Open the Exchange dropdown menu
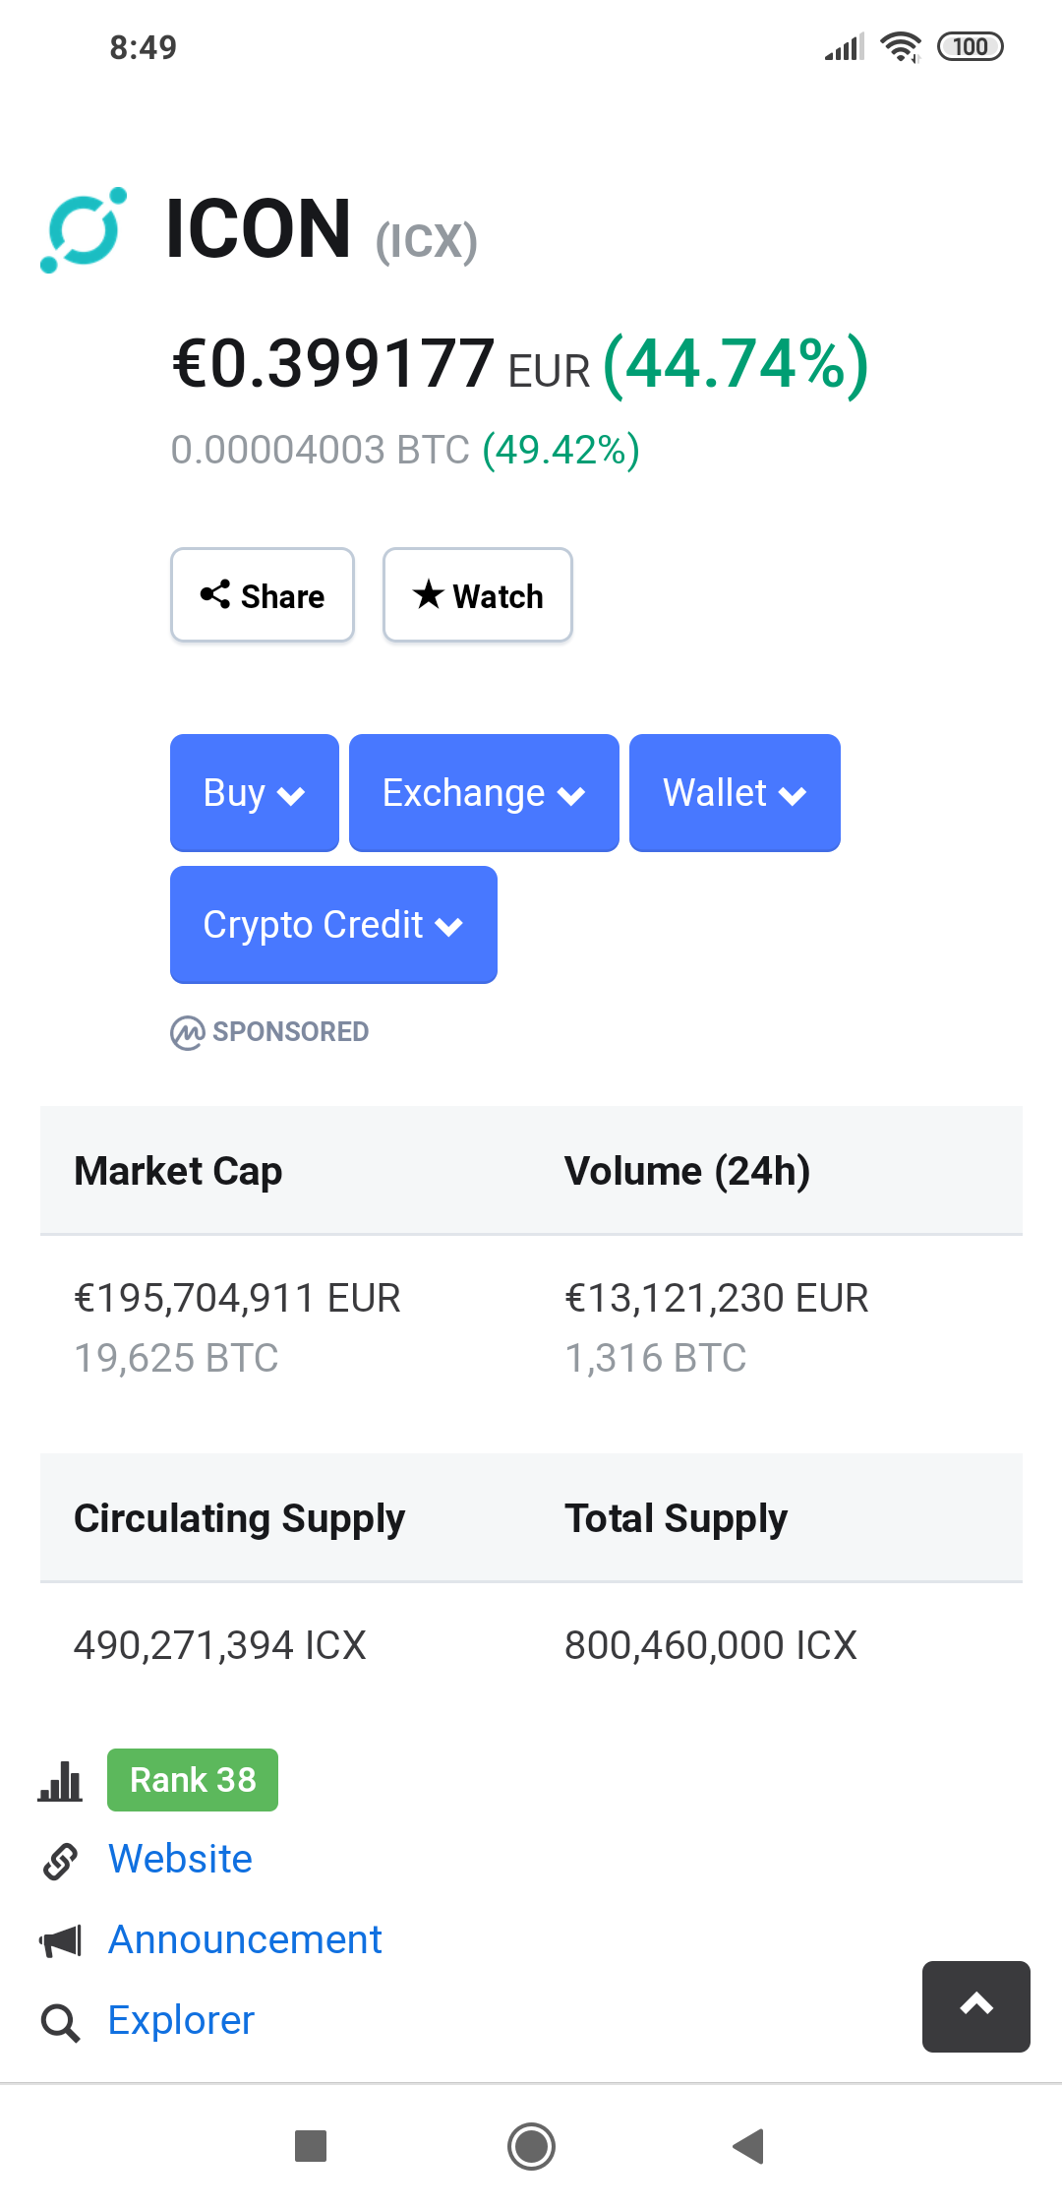1062x2210 pixels. point(484,793)
